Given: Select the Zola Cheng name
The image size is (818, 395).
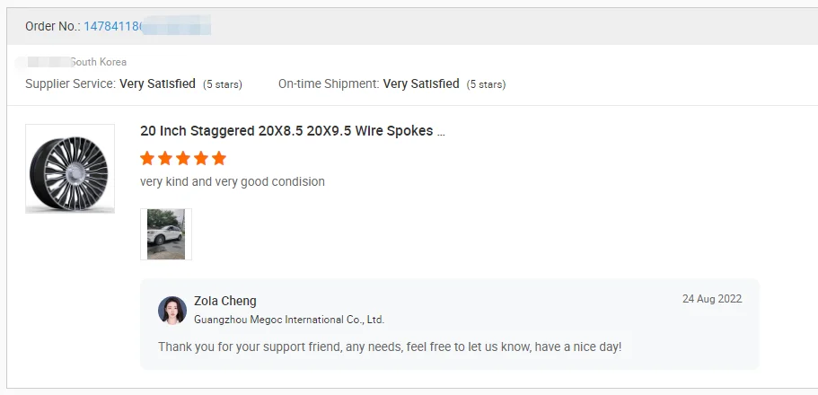Looking at the screenshot, I should (x=225, y=302).
